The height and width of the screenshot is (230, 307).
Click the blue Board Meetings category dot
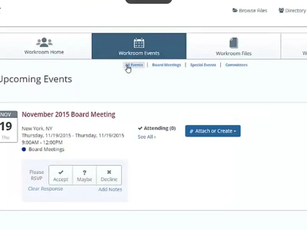click(x=24, y=149)
